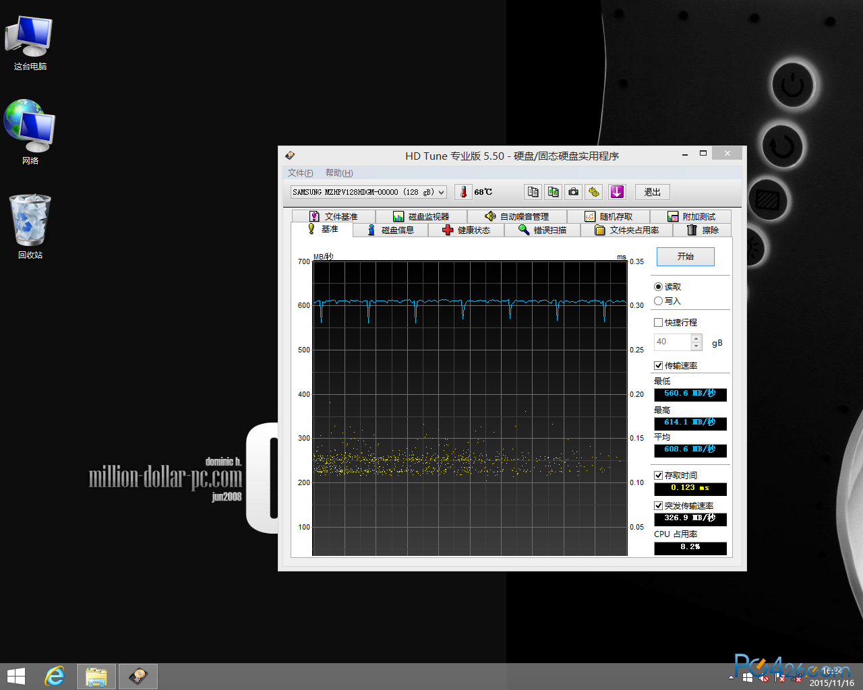Minimize the HD Tune window
This screenshot has width=863, height=690.
[685, 154]
